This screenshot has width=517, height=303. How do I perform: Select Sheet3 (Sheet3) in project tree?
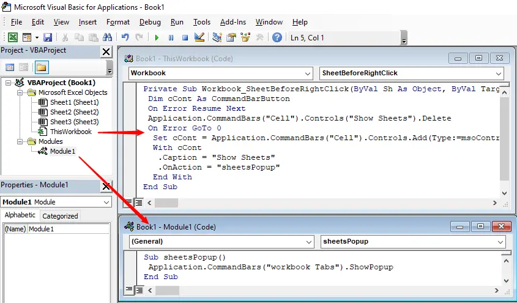tap(74, 122)
